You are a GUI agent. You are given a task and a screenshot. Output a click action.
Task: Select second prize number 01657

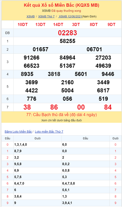[x=40, y=49]
